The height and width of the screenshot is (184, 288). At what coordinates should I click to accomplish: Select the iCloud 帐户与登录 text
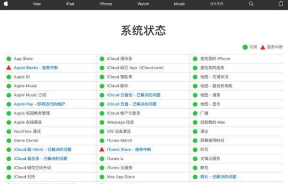tap(124, 113)
